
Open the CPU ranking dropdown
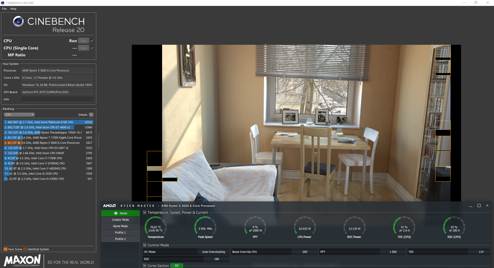19,115
